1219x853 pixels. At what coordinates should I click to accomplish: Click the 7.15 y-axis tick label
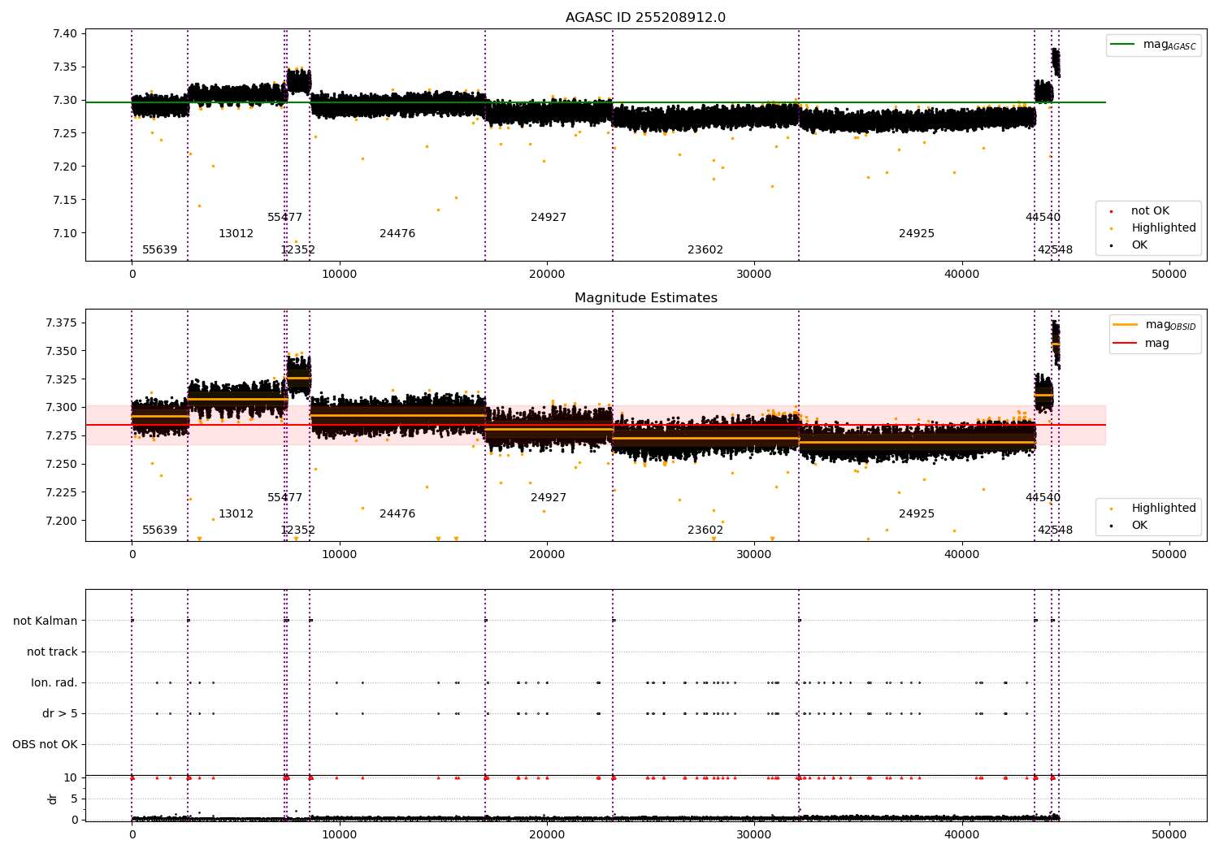tap(66, 200)
